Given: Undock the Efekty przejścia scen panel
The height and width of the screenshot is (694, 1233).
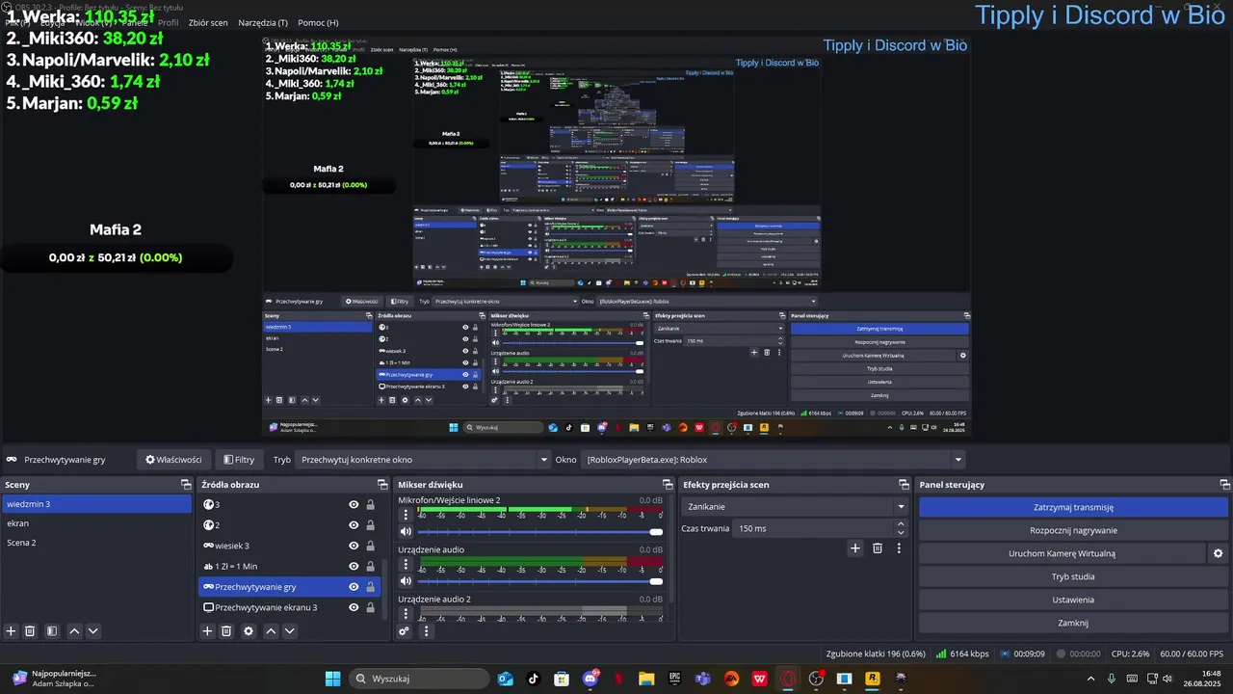Looking at the screenshot, I should pyautogui.click(x=904, y=485).
